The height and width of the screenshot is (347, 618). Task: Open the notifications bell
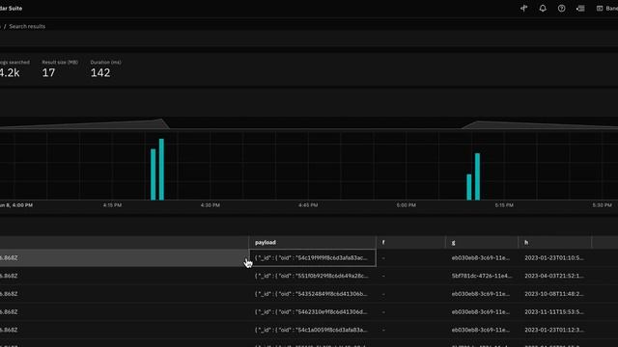pos(543,8)
